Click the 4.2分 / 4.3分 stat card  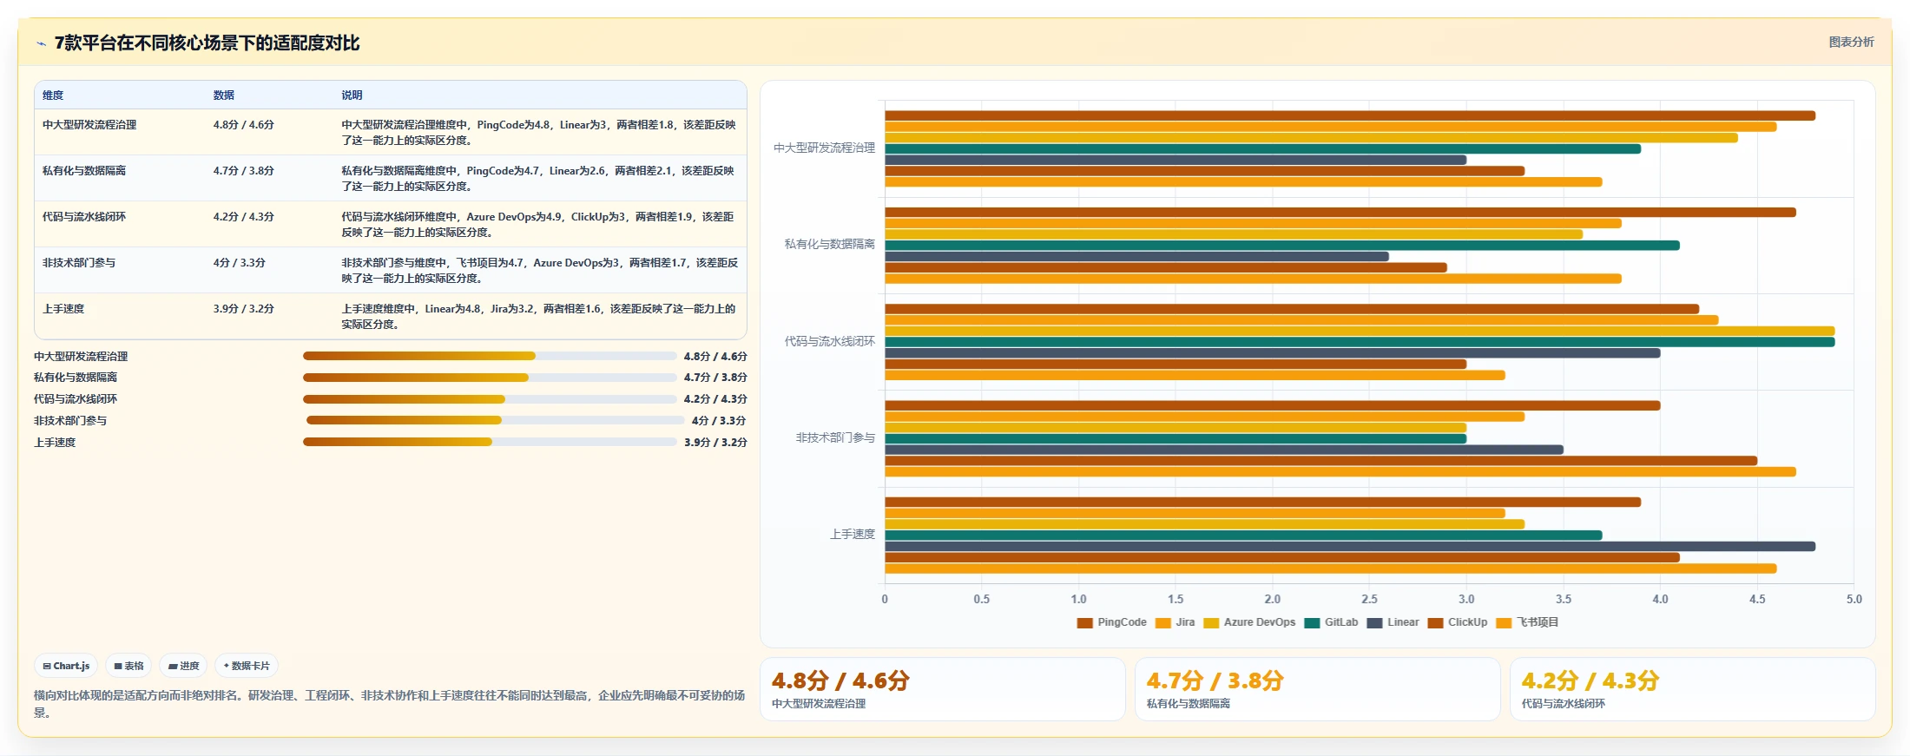[1693, 689]
